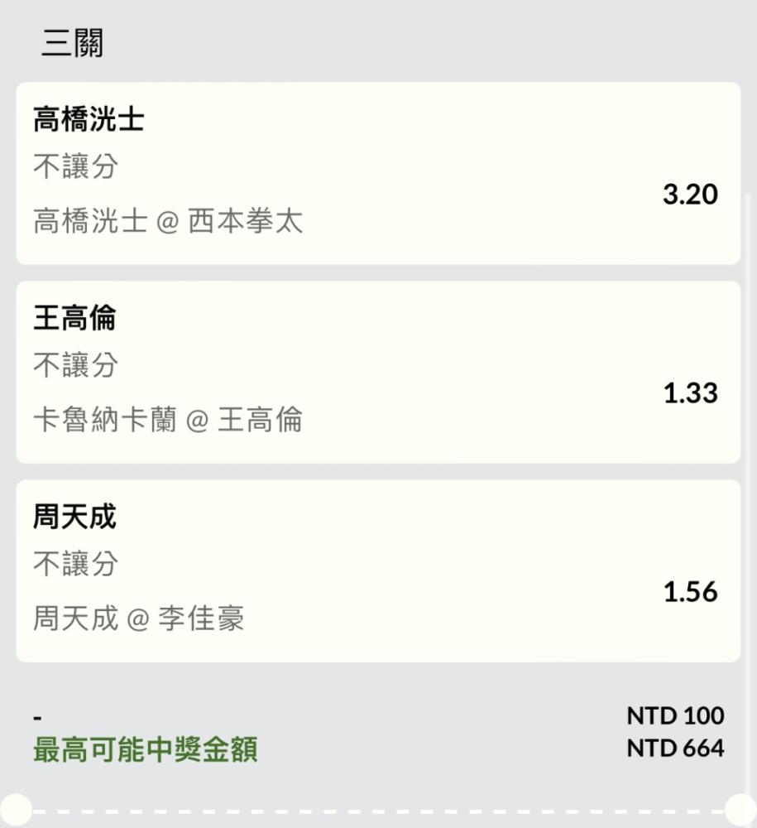Click the 三關 parlay heading

pyautogui.click(x=72, y=43)
